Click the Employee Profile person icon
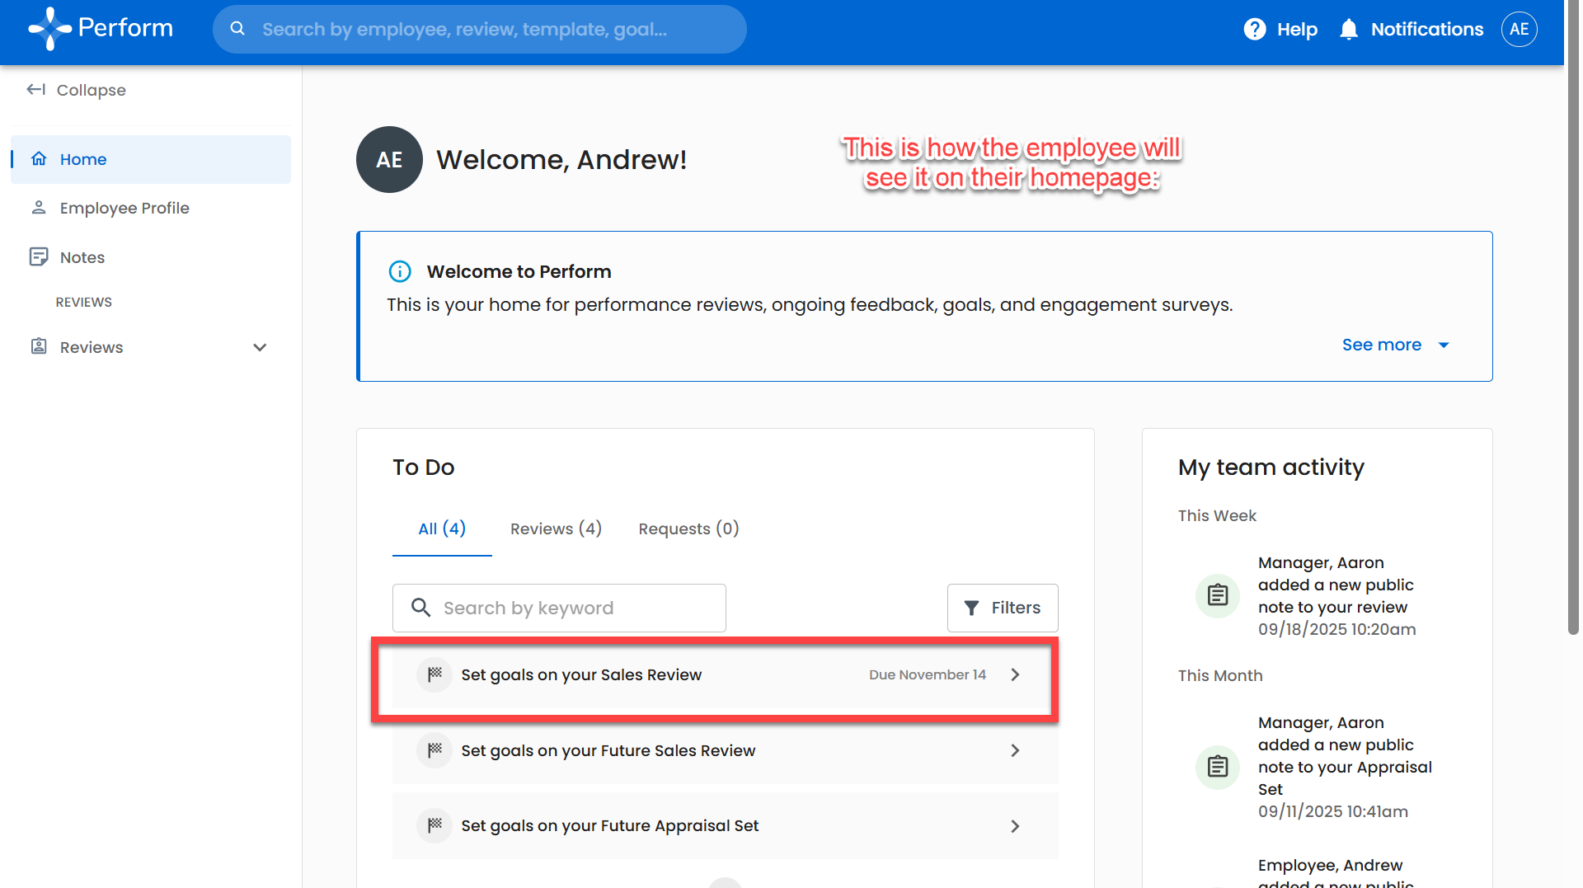Viewport: 1583px width, 888px height. 39,207
